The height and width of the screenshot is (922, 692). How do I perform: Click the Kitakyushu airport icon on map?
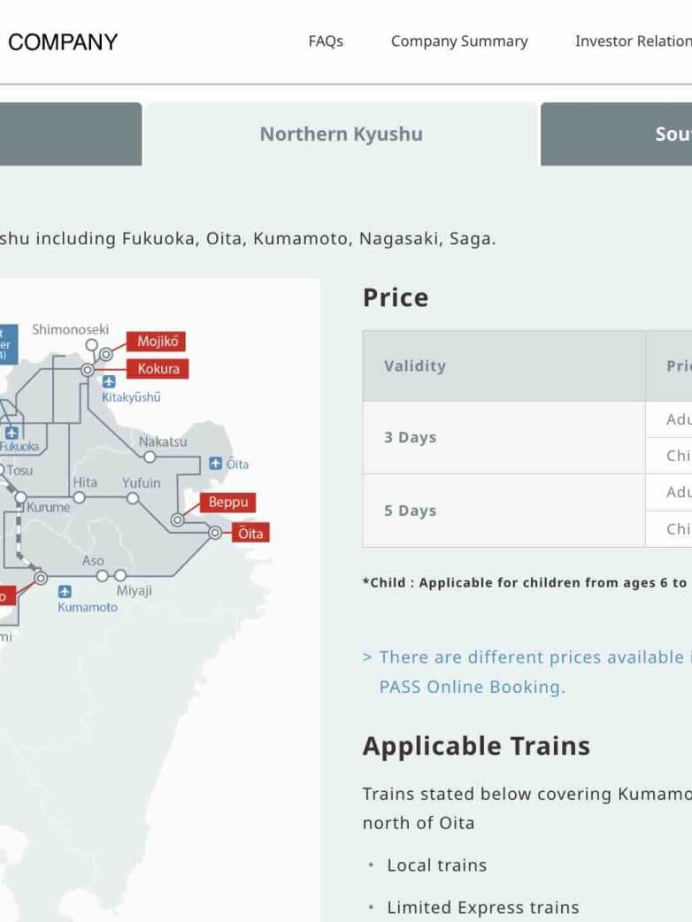109,381
